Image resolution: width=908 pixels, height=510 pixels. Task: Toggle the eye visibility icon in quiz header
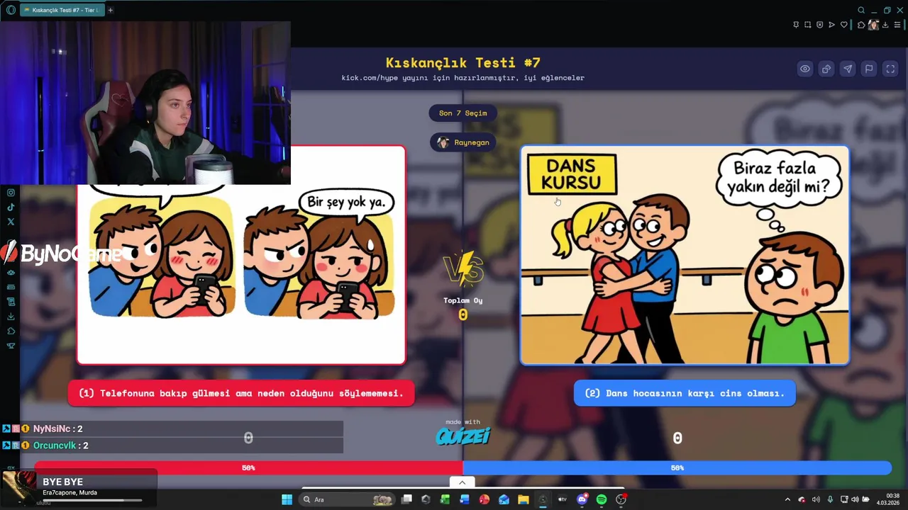coord(804,69)
